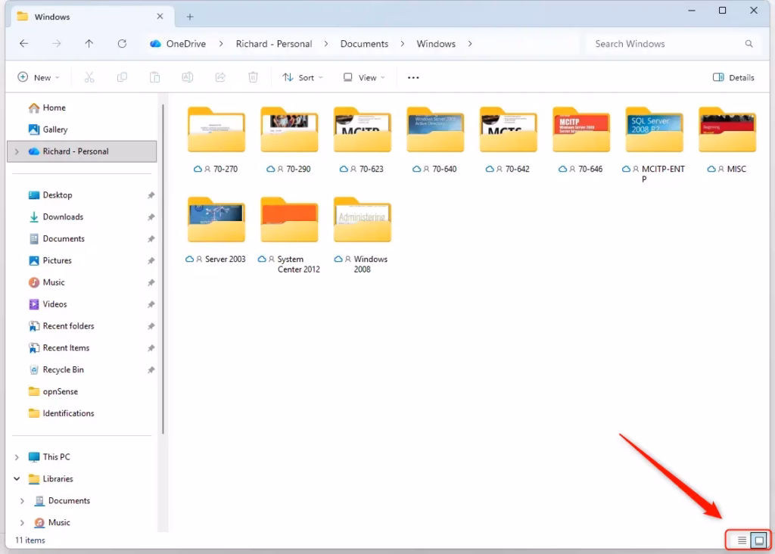Select the 70-290 folder
This screenshot has width=775, height=554.
coord(289,140)
